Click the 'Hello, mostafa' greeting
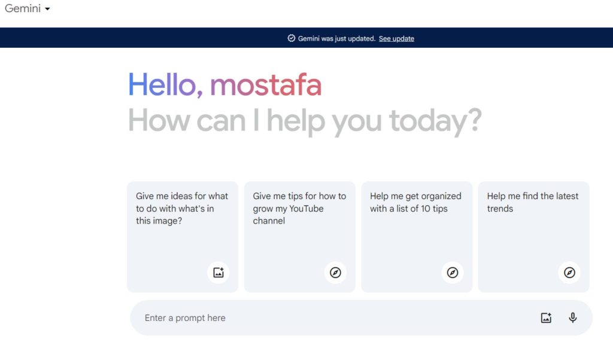Image resolution: width=613 pixels, height=342 pixels. [224, 85]
